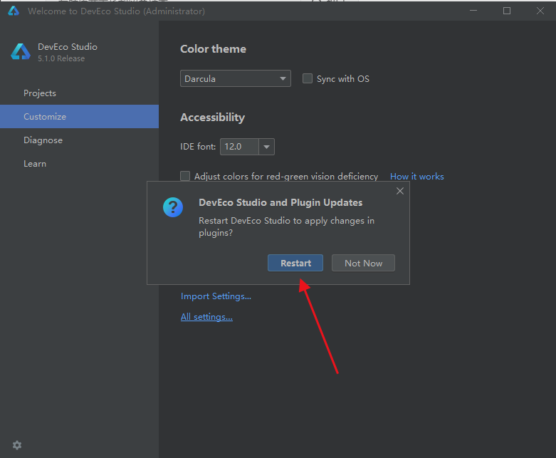This screenshot has height=458, width=556.
Task: Choose Not Now in the update dialog
Action: (x=363, y=263)
